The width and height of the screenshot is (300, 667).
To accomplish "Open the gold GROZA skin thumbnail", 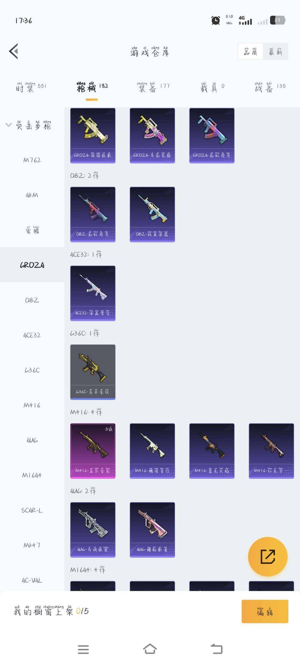I will [93, 135].
